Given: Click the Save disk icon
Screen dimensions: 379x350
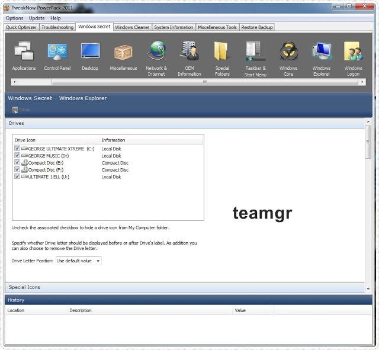Looking at the screenshot, I should click(15, 110).
